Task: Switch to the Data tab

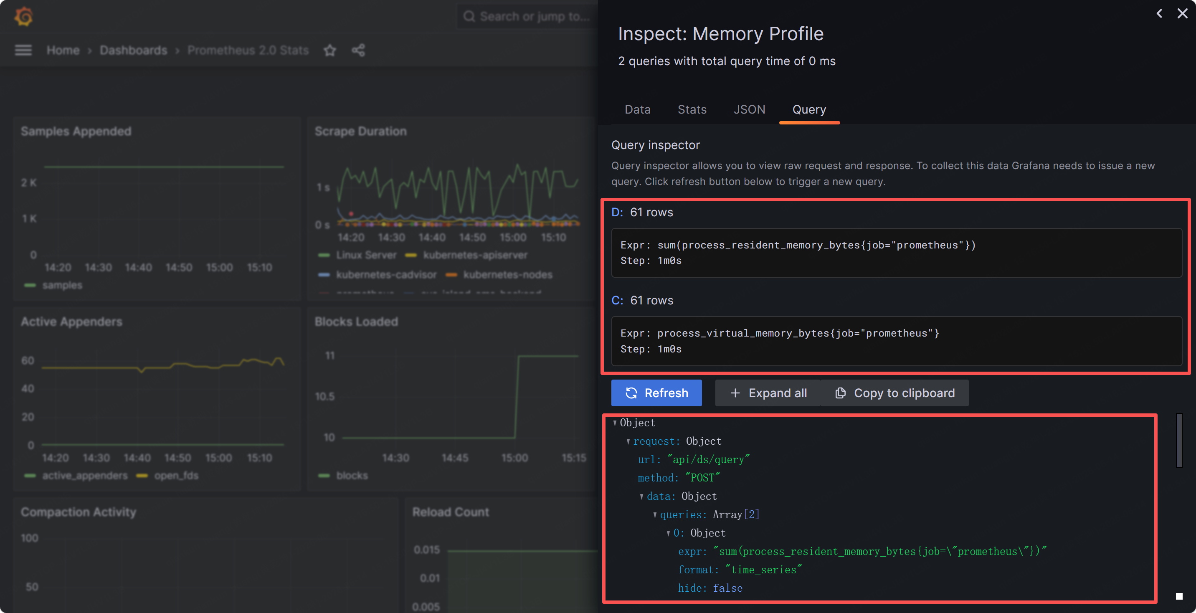Action: [638, 109]
